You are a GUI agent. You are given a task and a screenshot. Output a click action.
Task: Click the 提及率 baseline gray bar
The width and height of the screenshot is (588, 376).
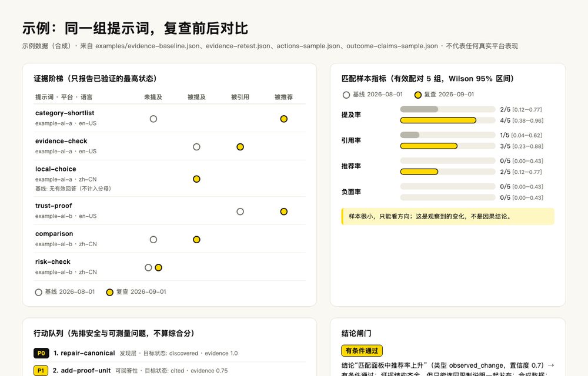419,109
